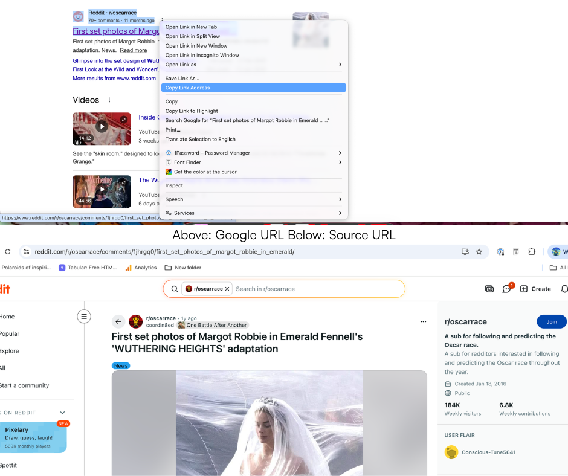
Task: Open Reddit chat with notification badge
Action: pyautogui.click(x=507, y=289)
